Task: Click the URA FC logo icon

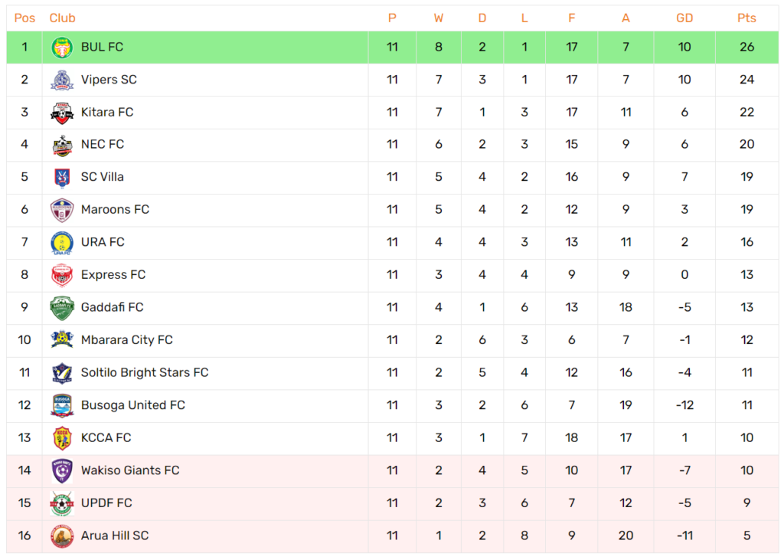Action: 62,243
